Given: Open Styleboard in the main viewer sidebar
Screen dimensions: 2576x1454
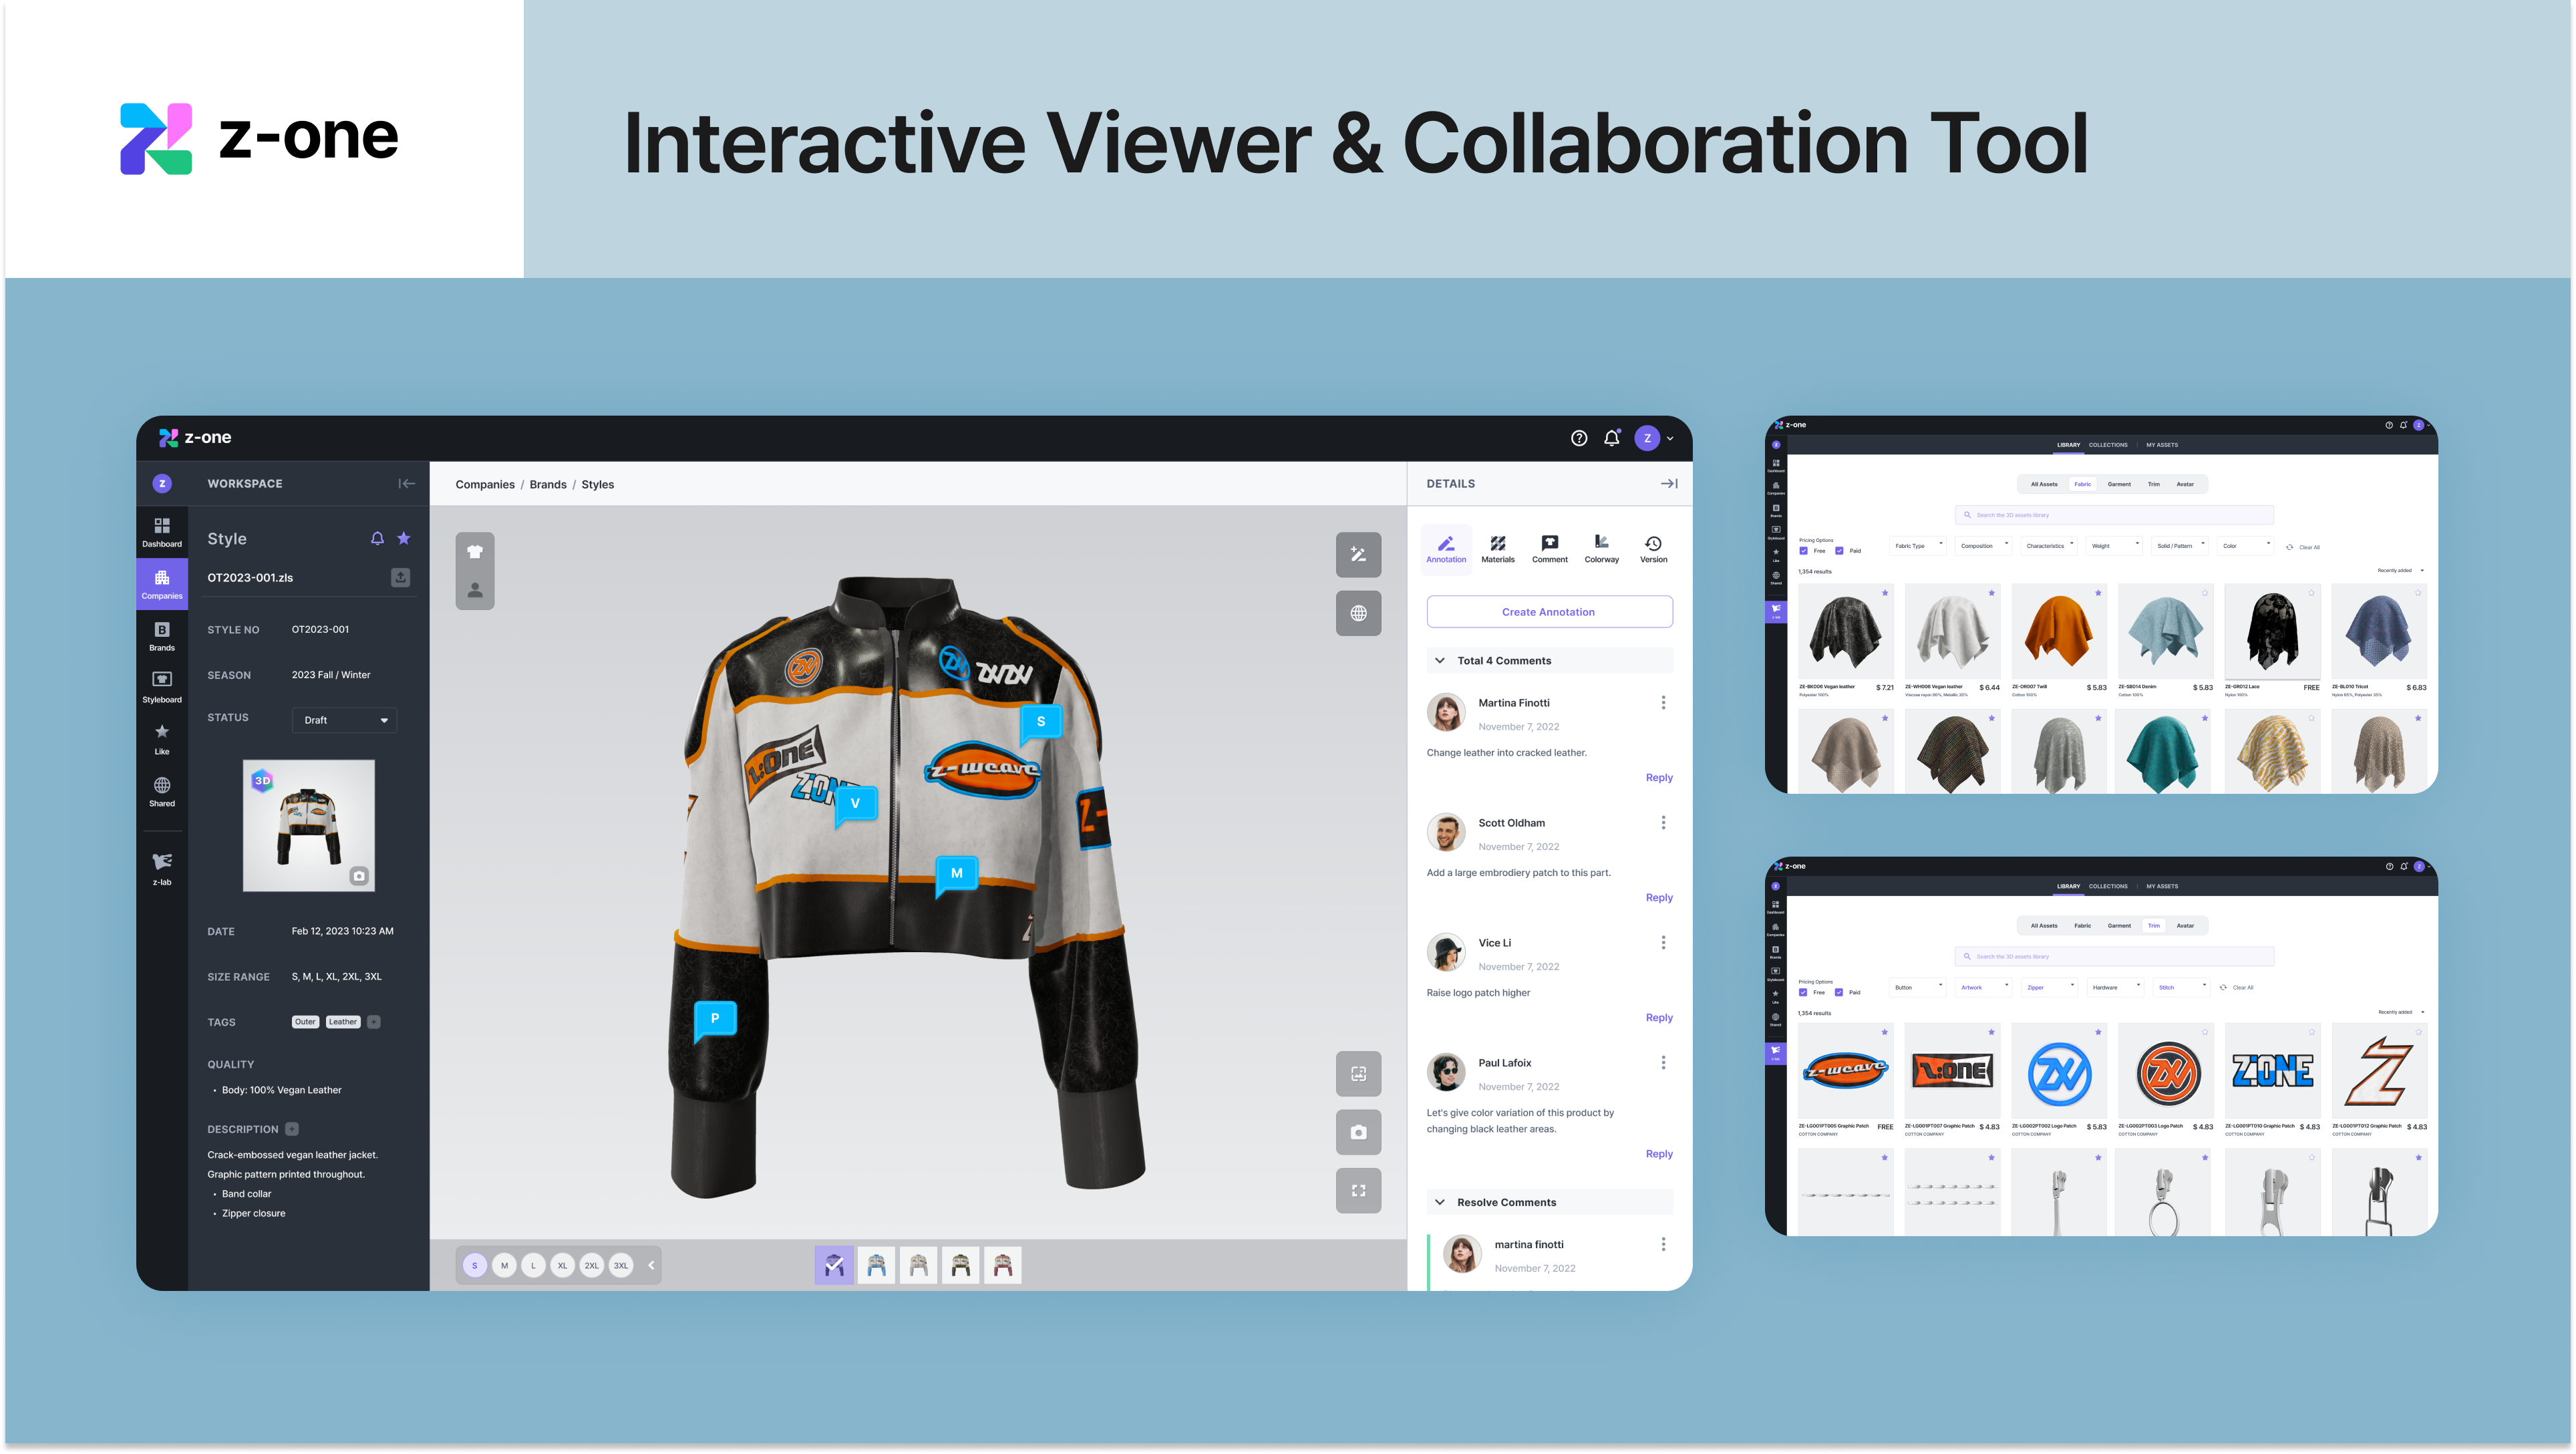Looking at the screenshot, I should pos(161,687).
